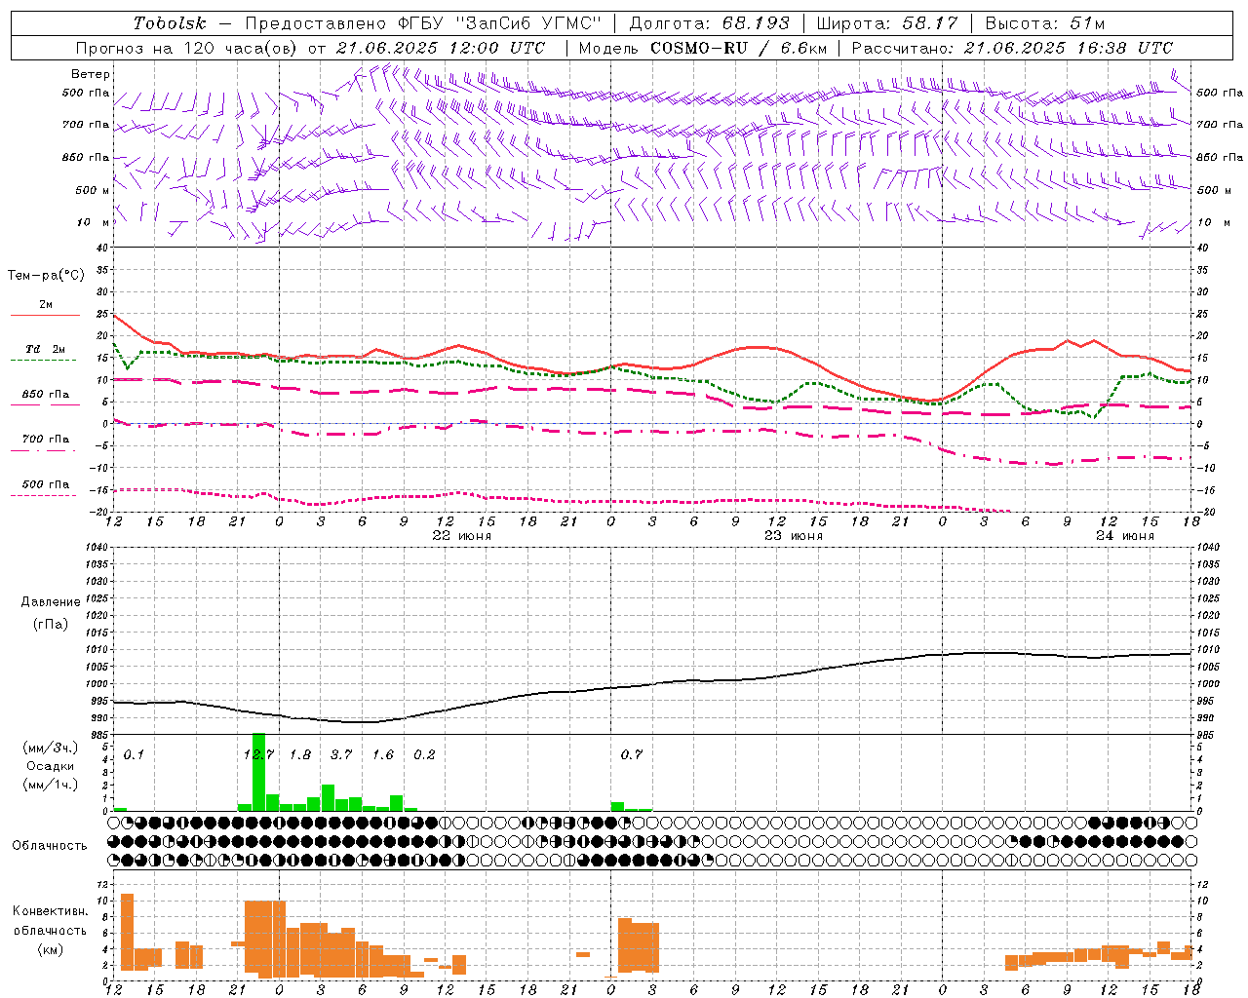Click the "23 июня" date label
This screenshot has width=1248, height=998.
coord(793,536)
